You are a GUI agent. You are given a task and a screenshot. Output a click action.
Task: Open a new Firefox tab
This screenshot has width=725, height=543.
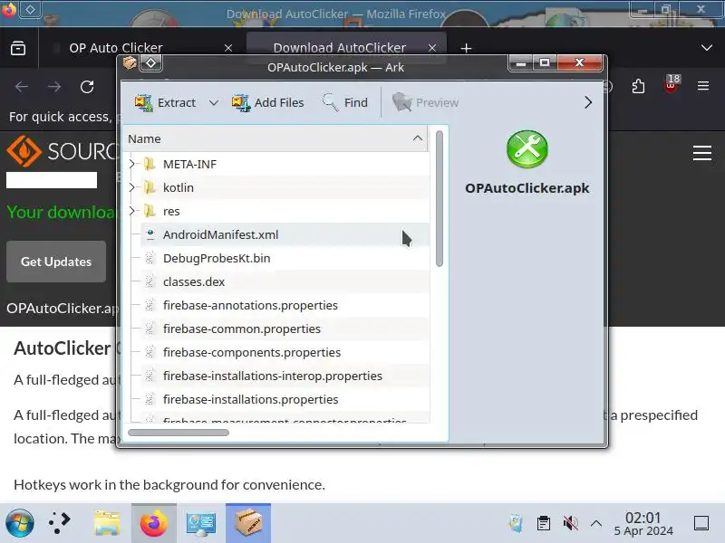coord(467,48)
